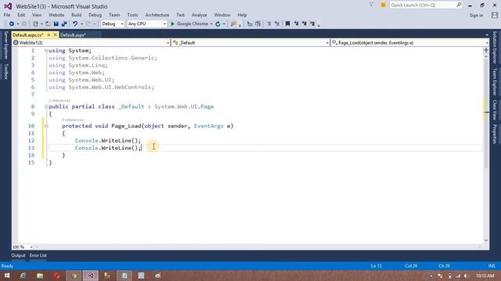This screenshot has width=501, height=281.
Task: Go to next bookmark icon
Action: [x=305, y=24]
